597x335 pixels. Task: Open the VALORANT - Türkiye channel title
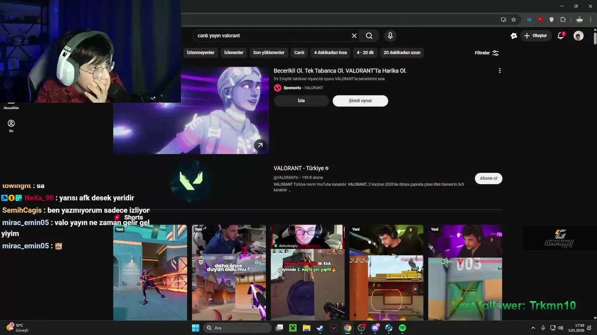click(298, 168)
